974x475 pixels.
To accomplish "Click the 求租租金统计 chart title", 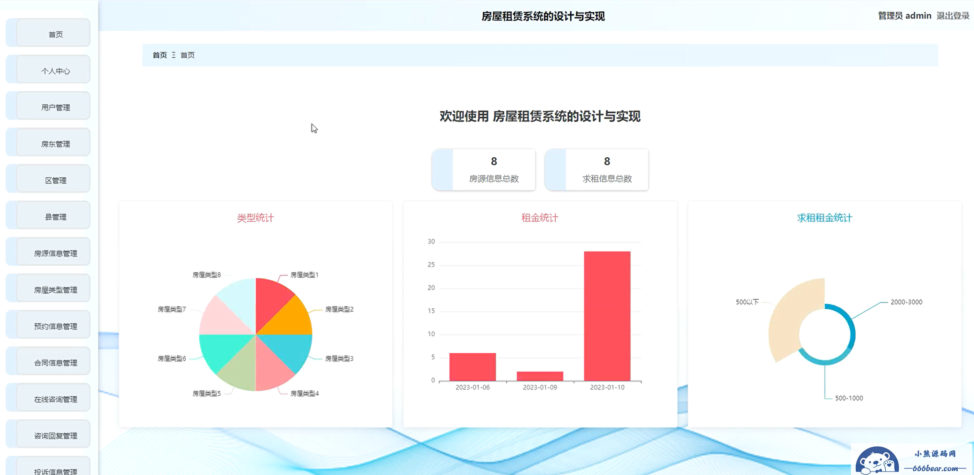I will tap(825, 218).
